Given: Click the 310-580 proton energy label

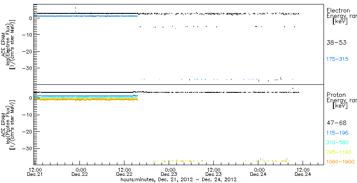Looking at the screenshot, I should 337,143.
